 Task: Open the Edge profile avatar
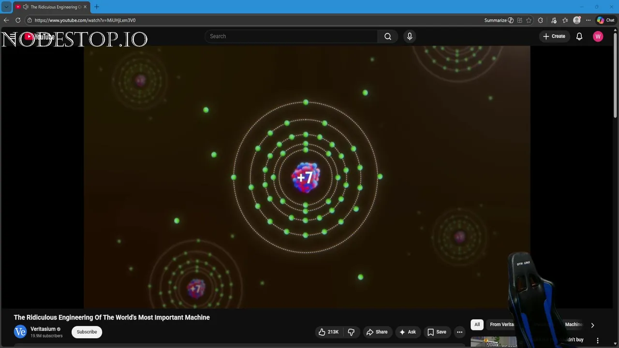click(577, 20)
